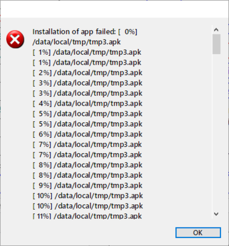Click the scrollbar up arrow
Image resolution: width=229 pixels, height=246 pixels.
[x=216, y=30]
